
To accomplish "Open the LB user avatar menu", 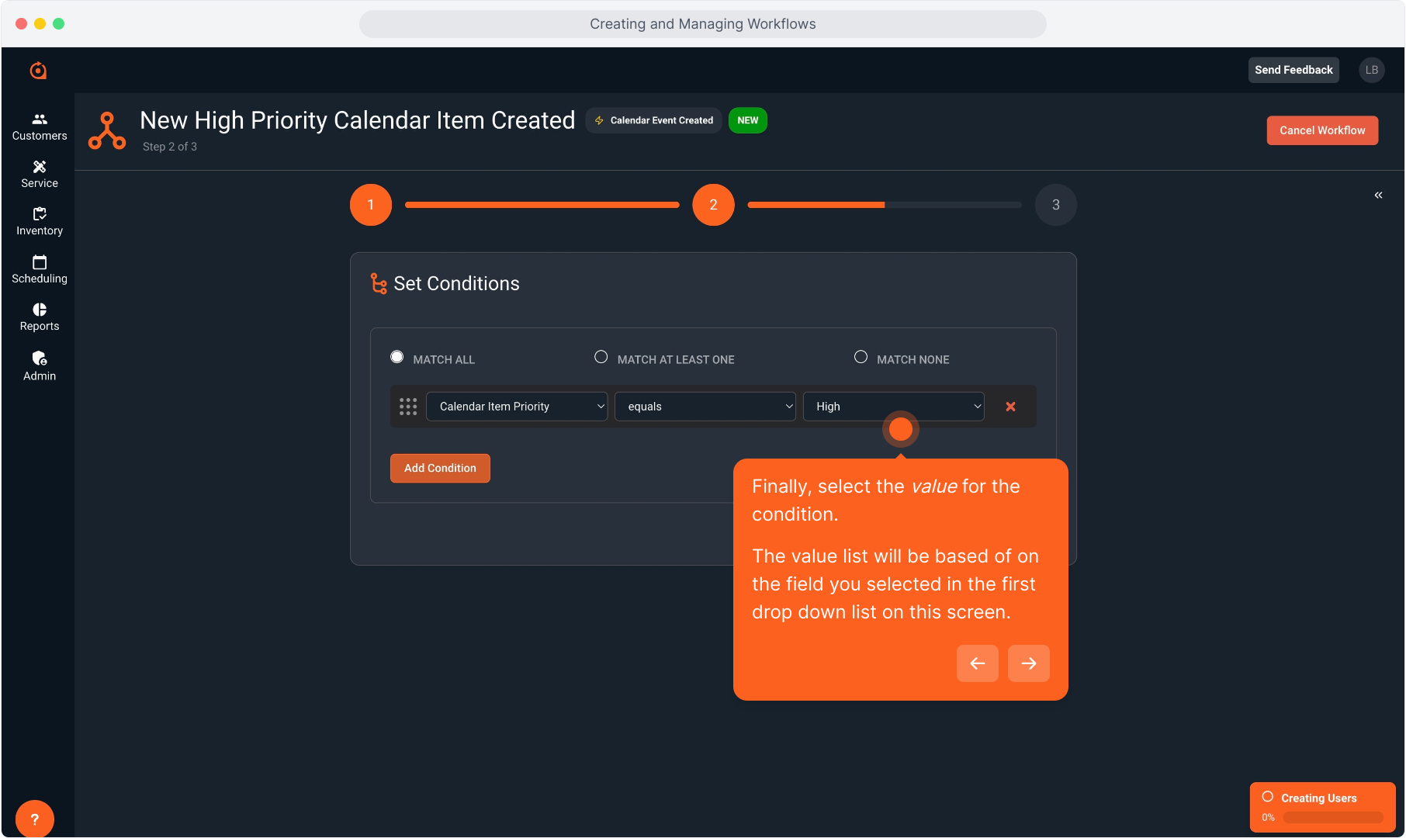I will pyautogui.click(x=1372, y=70).
